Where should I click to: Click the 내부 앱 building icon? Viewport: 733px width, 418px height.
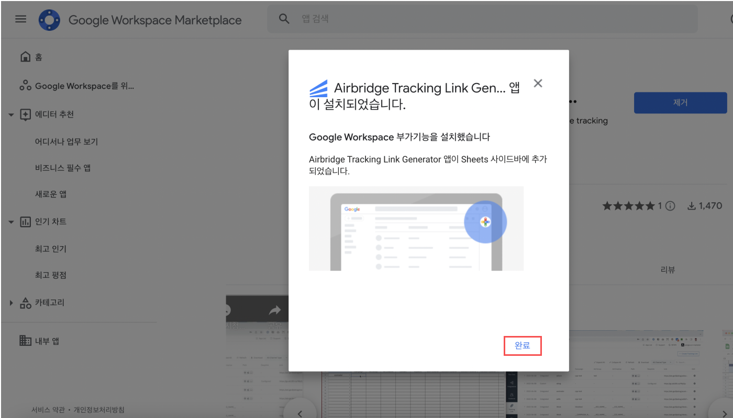(x=25, y=341)
